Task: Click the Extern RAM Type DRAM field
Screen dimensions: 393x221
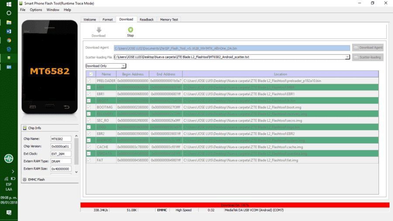Action: click(x=61, y=161)
